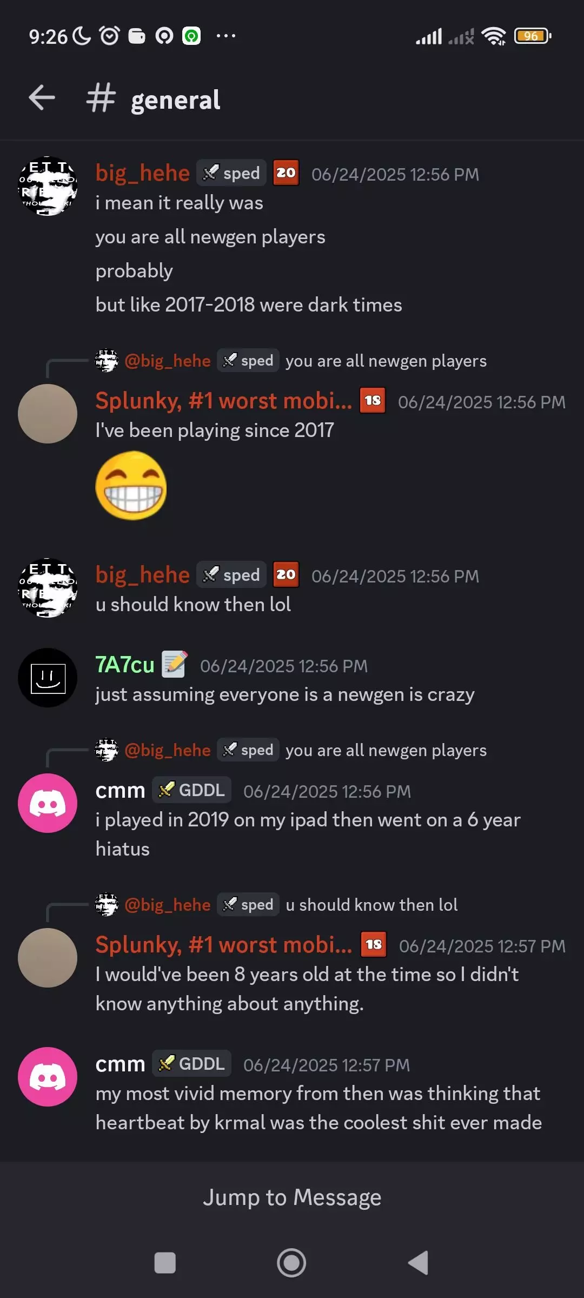Tap big_hehe's avatar on the first message
Screen dimensions: 584x1298
48,186
